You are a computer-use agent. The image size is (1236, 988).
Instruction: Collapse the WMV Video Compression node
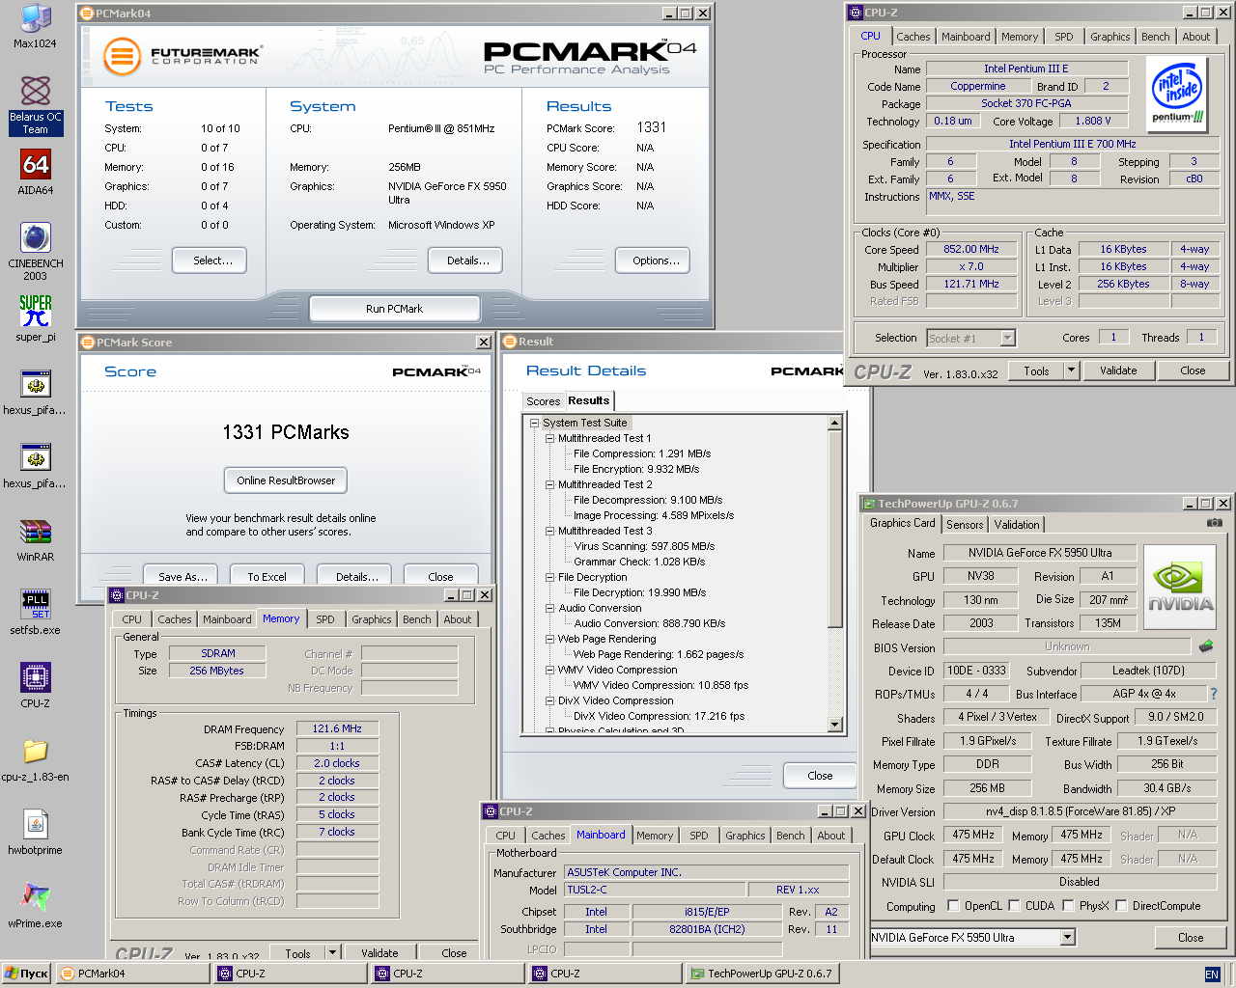pos(549,670)
